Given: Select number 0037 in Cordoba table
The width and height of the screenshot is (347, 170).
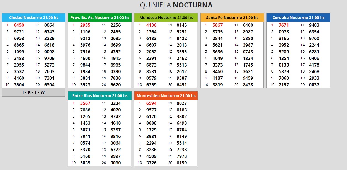Looking at the screenshot, I should coord(314,85).
